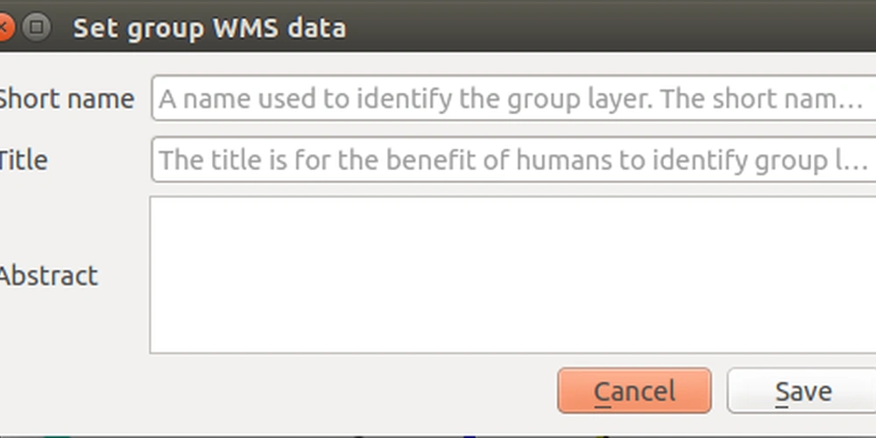Click the dark strip below the dialog

[x=438, y=435]
